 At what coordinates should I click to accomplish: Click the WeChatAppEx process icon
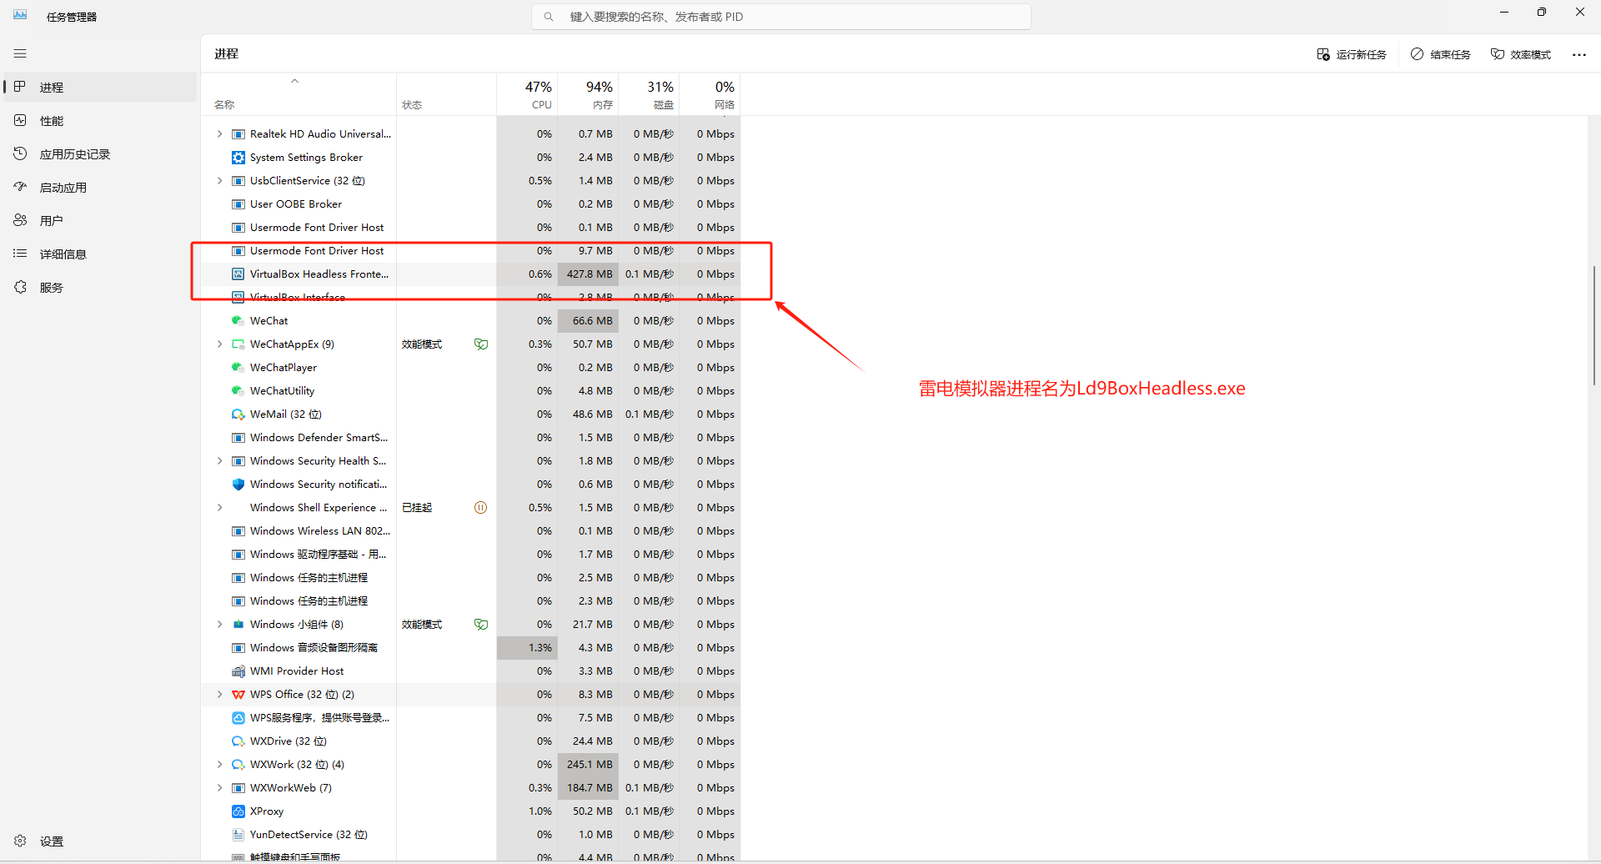coord(238,344)
